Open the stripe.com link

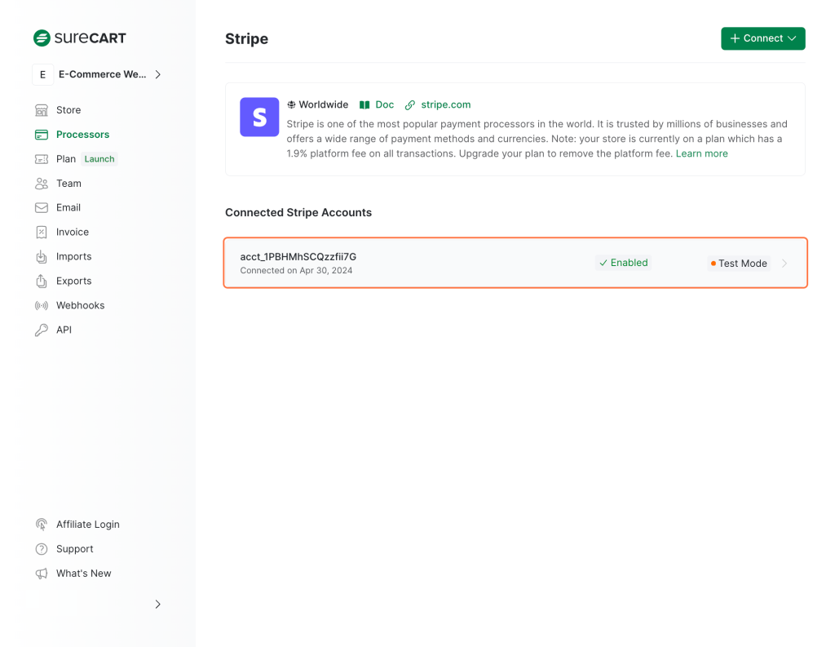click(x=445, y=104)
